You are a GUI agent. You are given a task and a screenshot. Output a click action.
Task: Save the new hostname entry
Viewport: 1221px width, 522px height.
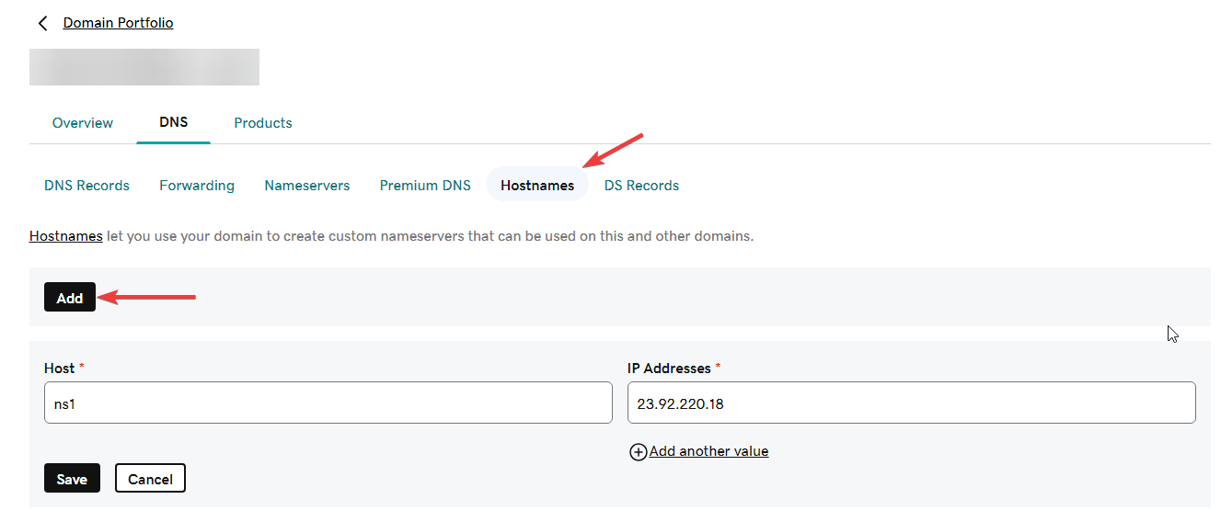pyautogui.click(x=72, y=478)
